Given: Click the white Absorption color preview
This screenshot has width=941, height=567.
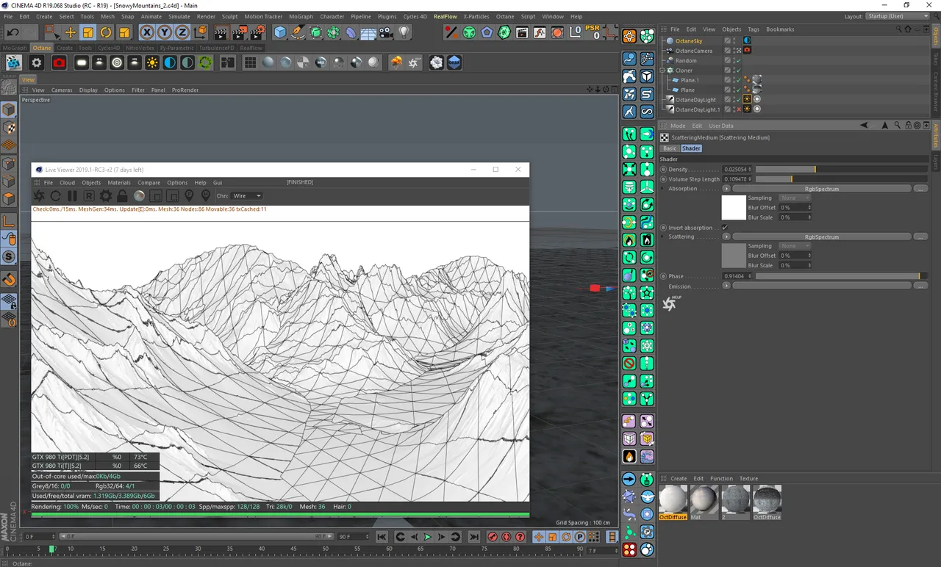Looking at the screenshot, I should [x=734, y=208].
